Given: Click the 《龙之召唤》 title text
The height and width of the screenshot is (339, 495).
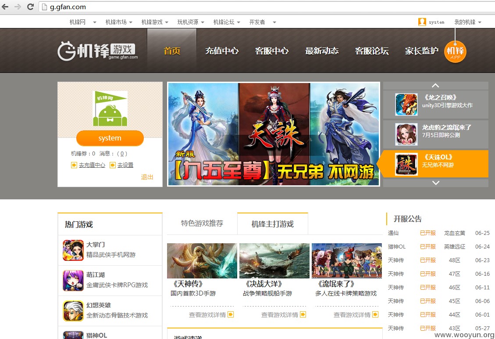Looking at the screenshot, I should (x=441, y=97).
